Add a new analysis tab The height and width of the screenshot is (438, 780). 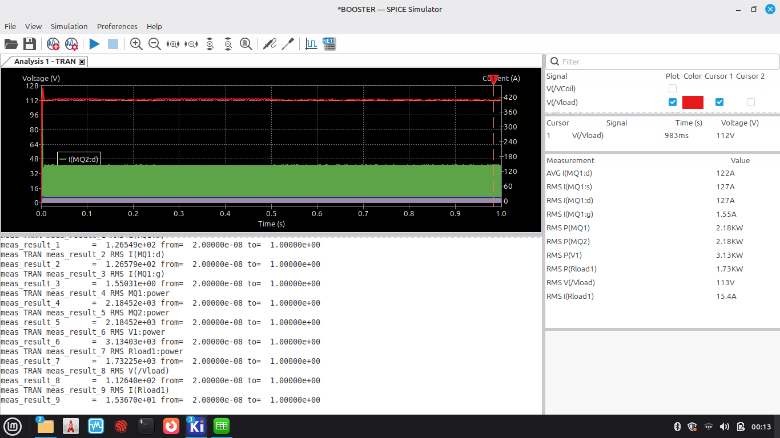(x=53, y=44)
